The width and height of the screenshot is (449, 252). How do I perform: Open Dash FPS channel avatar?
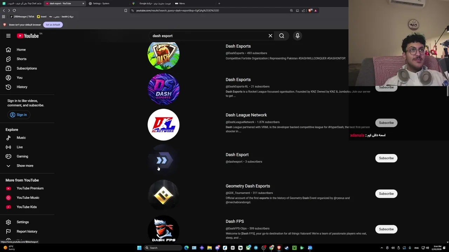[x=163, y=230]
